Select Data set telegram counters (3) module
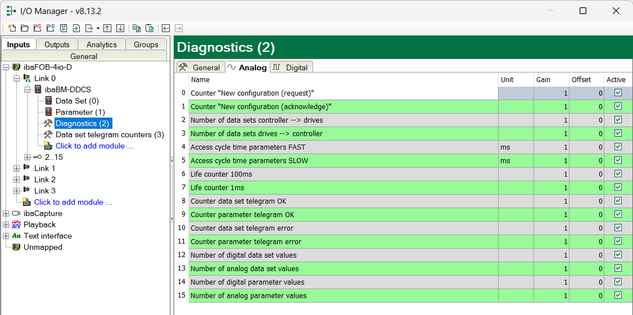This screenshot has height=315, width=633. [x=109, y=134]
